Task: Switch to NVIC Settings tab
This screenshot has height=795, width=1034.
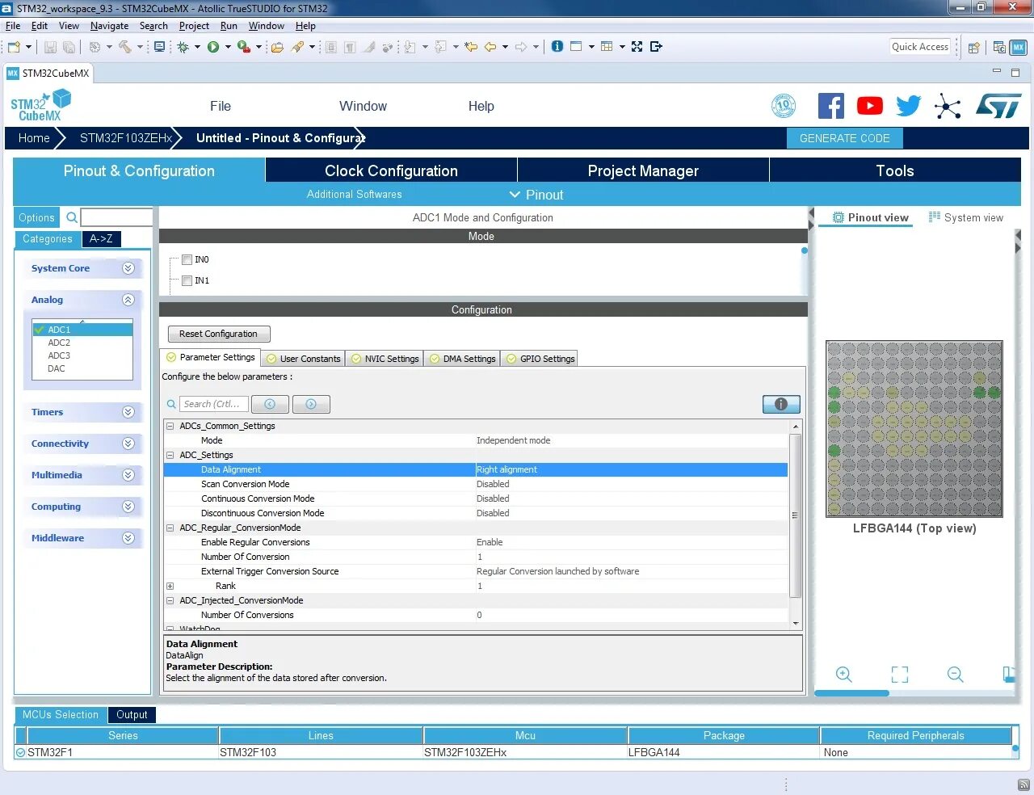Action: 385,359
